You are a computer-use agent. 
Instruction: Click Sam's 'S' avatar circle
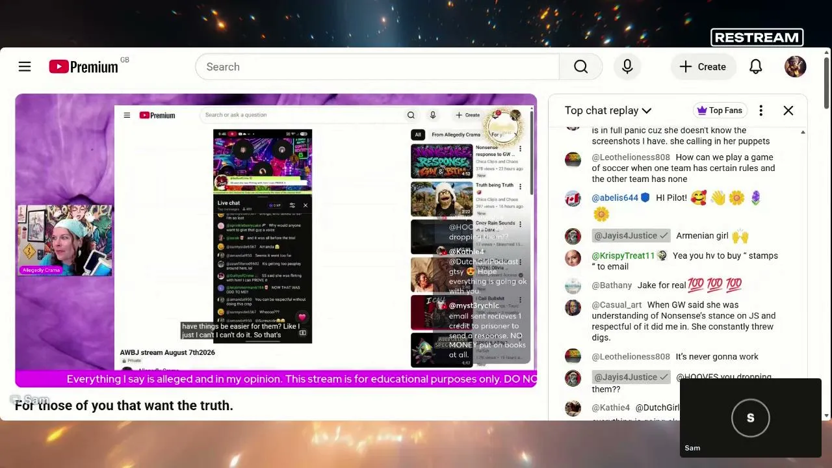750,418
